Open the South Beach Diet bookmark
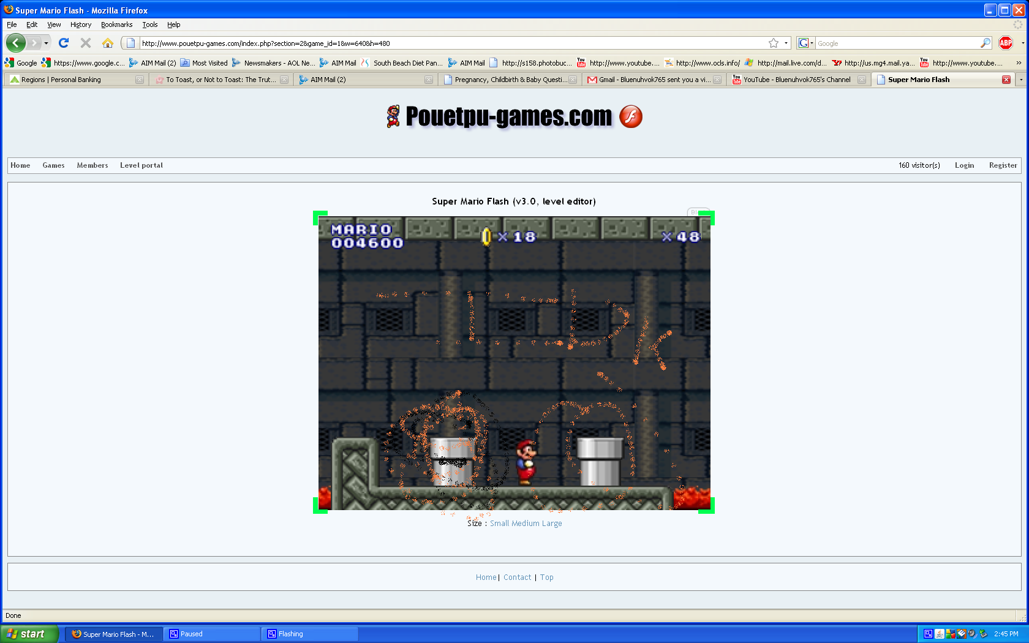The image size is (1029, 643). 402,62
